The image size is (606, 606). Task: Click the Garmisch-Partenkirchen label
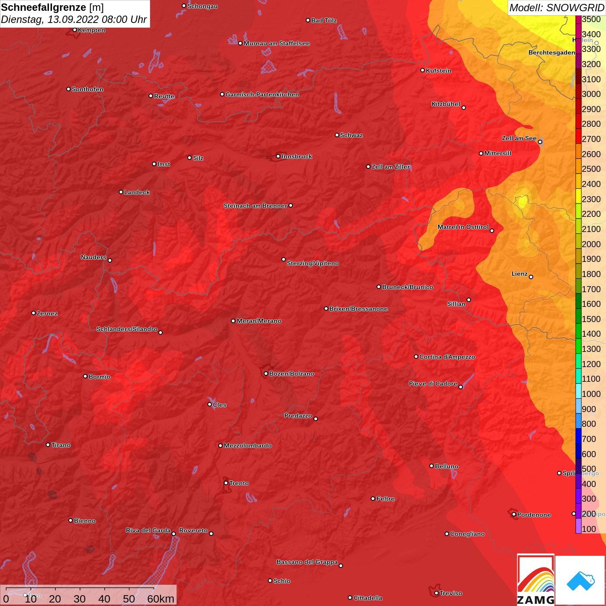[x=262, y=94]
